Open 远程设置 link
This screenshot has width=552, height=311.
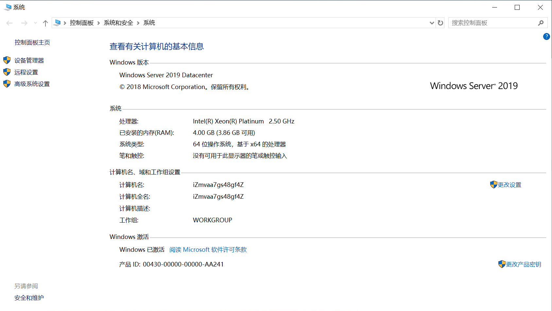(26, 72)
